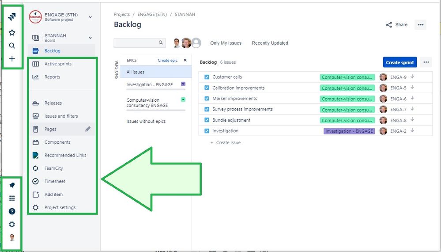Filter by the second user avatar
The image size is (441, 252).
(x=186, y=43)
